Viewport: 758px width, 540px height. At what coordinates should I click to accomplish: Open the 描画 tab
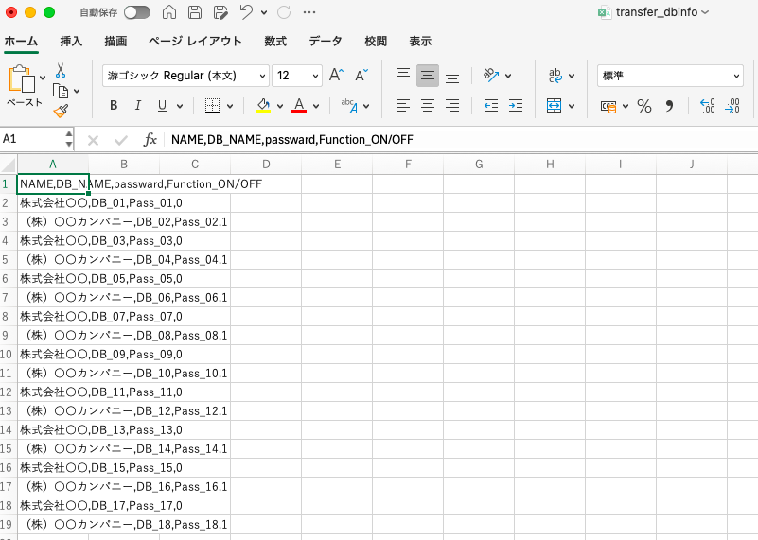[x=115, y=42]
